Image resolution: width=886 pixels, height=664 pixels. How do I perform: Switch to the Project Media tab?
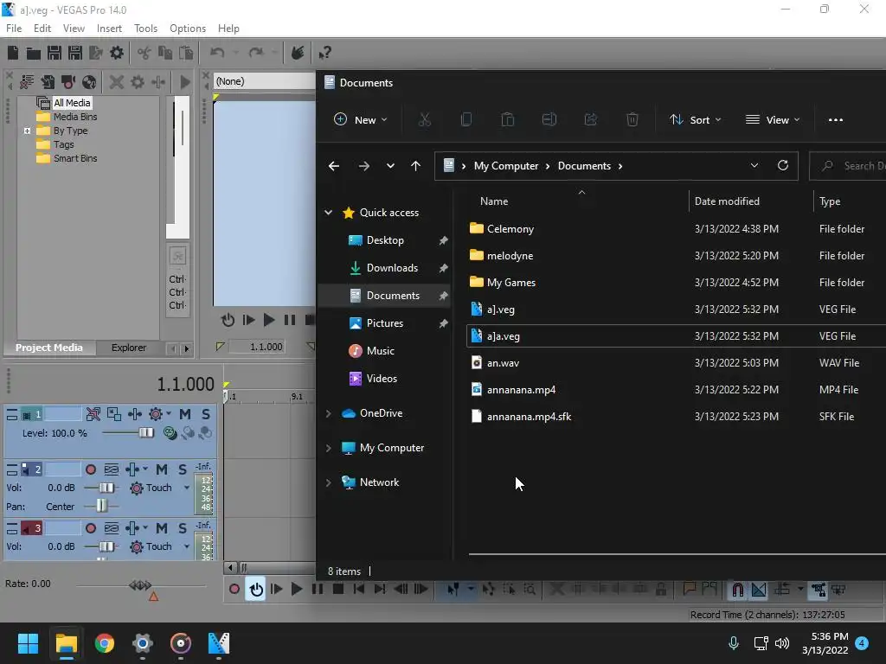click(49, 348)
